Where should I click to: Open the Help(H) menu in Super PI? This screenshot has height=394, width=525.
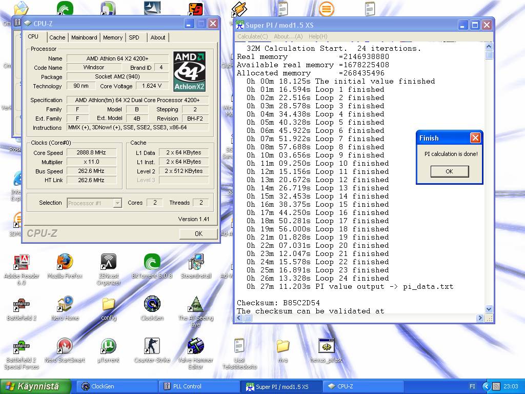[x=318, y=36]
